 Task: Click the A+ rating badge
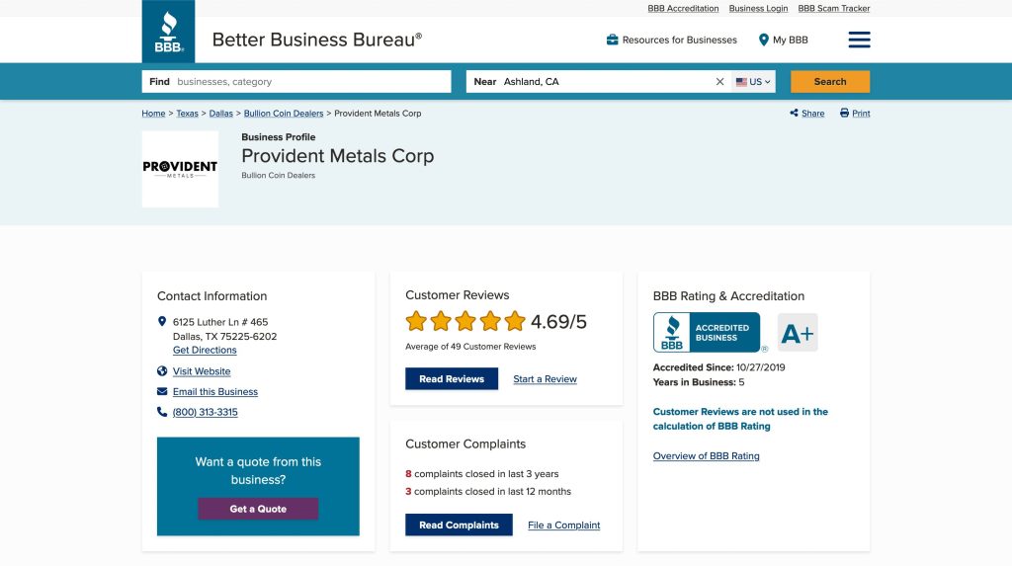click(798, 333)
